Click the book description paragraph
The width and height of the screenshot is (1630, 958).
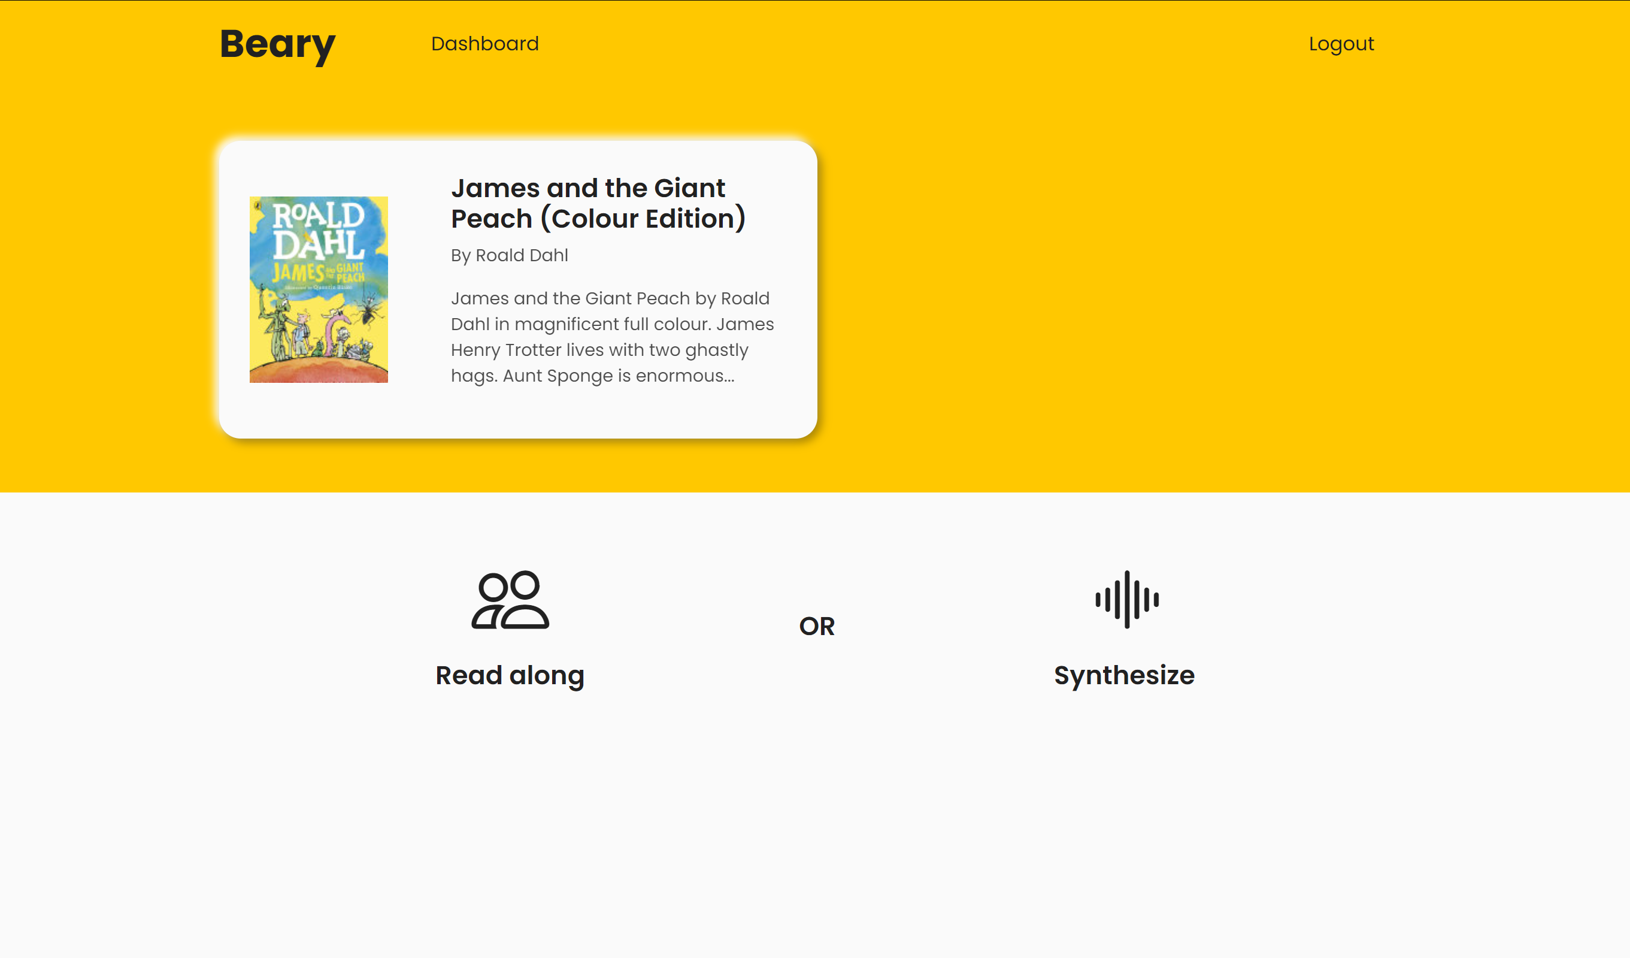click(x=612, y=337)
